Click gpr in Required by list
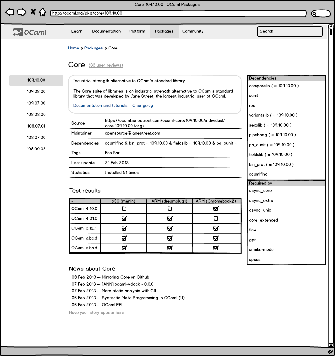This screenshot has height=356, width=335. point(252,240)
